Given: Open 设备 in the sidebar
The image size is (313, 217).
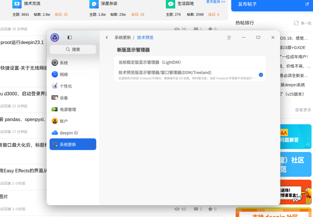Looking at the screenshot, I should point(73,98).
